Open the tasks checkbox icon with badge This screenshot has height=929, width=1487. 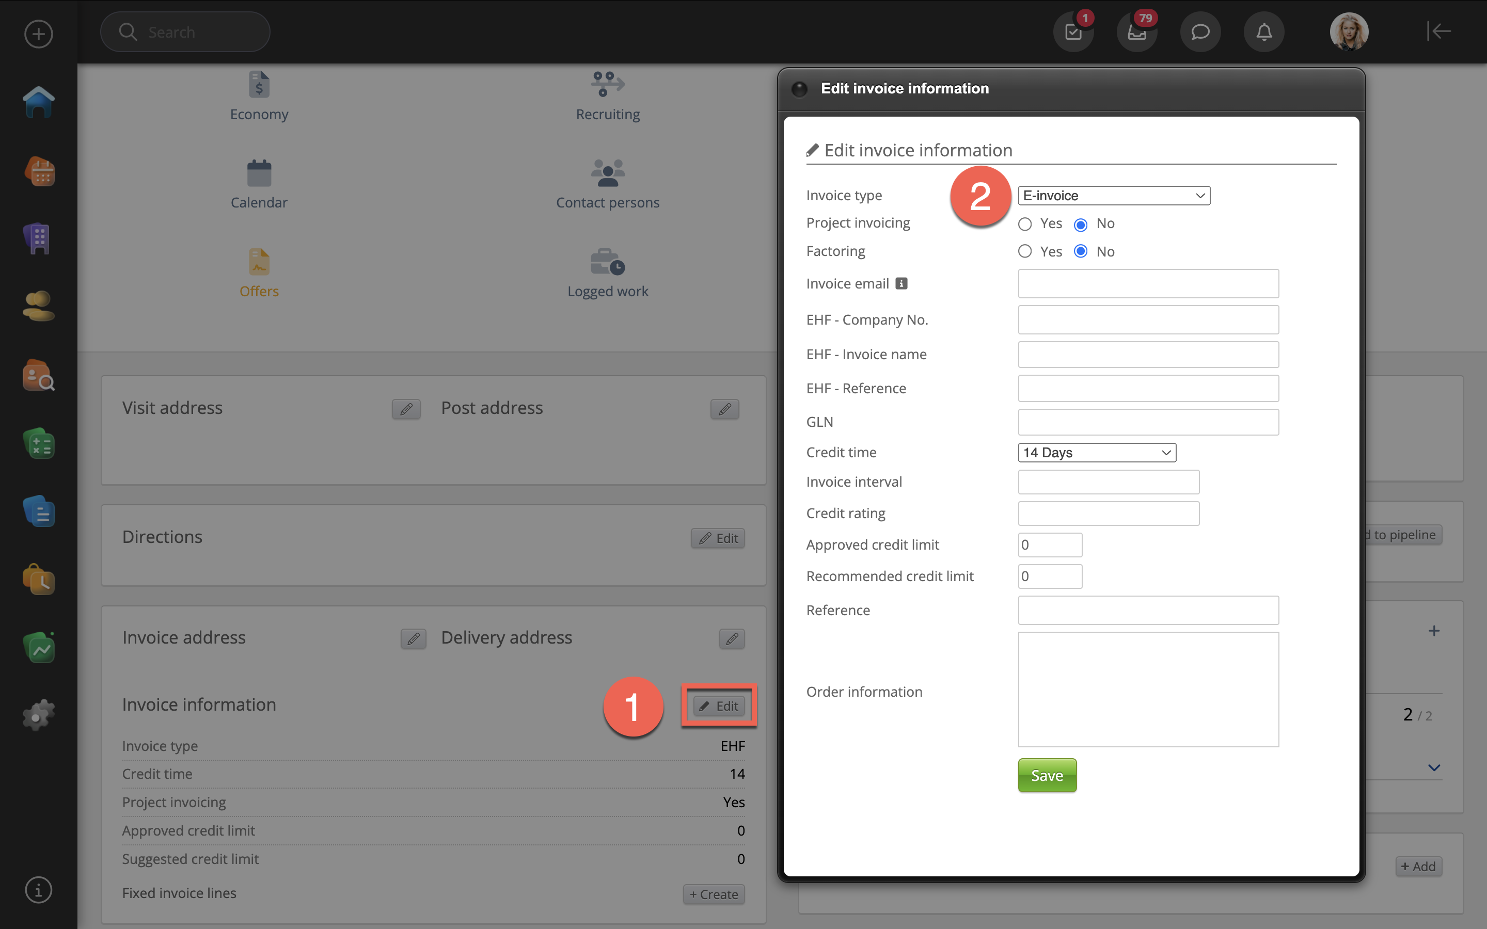point(1073,32)
